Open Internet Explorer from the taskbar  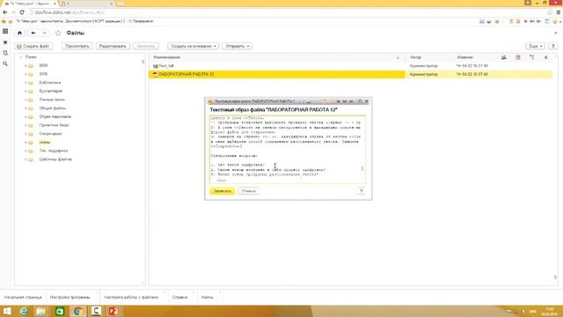click(x=24, y=311)
